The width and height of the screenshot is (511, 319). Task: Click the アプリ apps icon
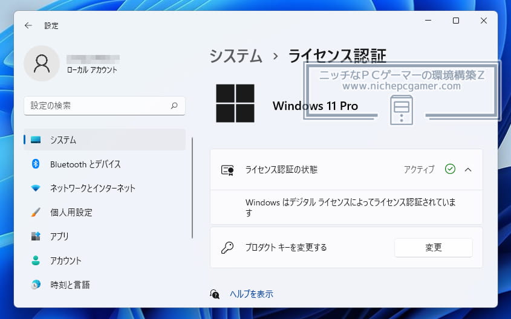[x=36, y=236]
